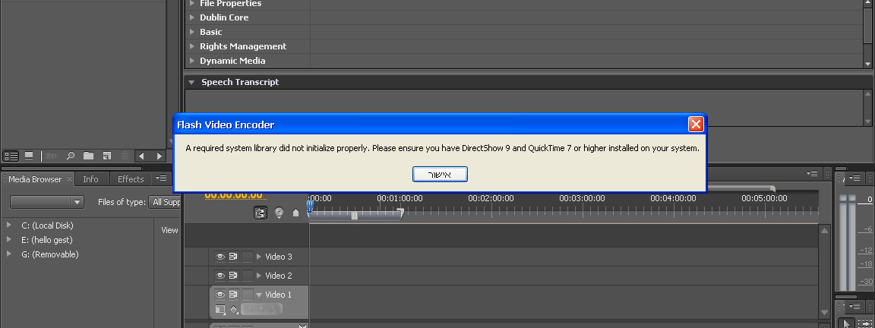Click the 00:05:00:00 mark on time ruler
This screenshot has width=875, height=328.
pos(764,198)
